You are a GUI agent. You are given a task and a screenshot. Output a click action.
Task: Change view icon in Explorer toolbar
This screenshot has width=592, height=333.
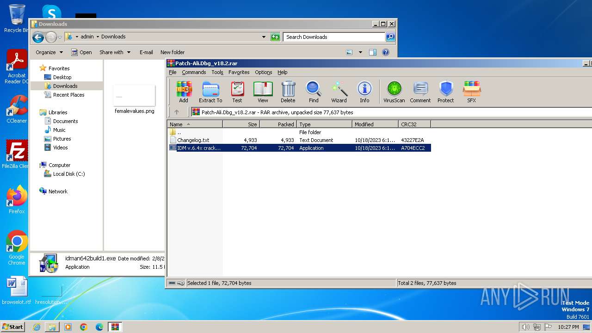click(350, 52)
